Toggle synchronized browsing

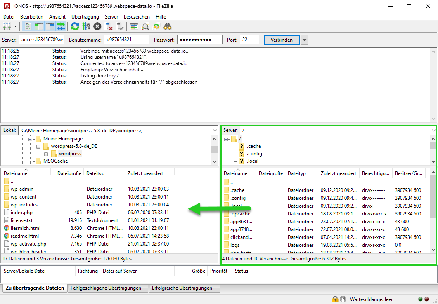(156, 26)
